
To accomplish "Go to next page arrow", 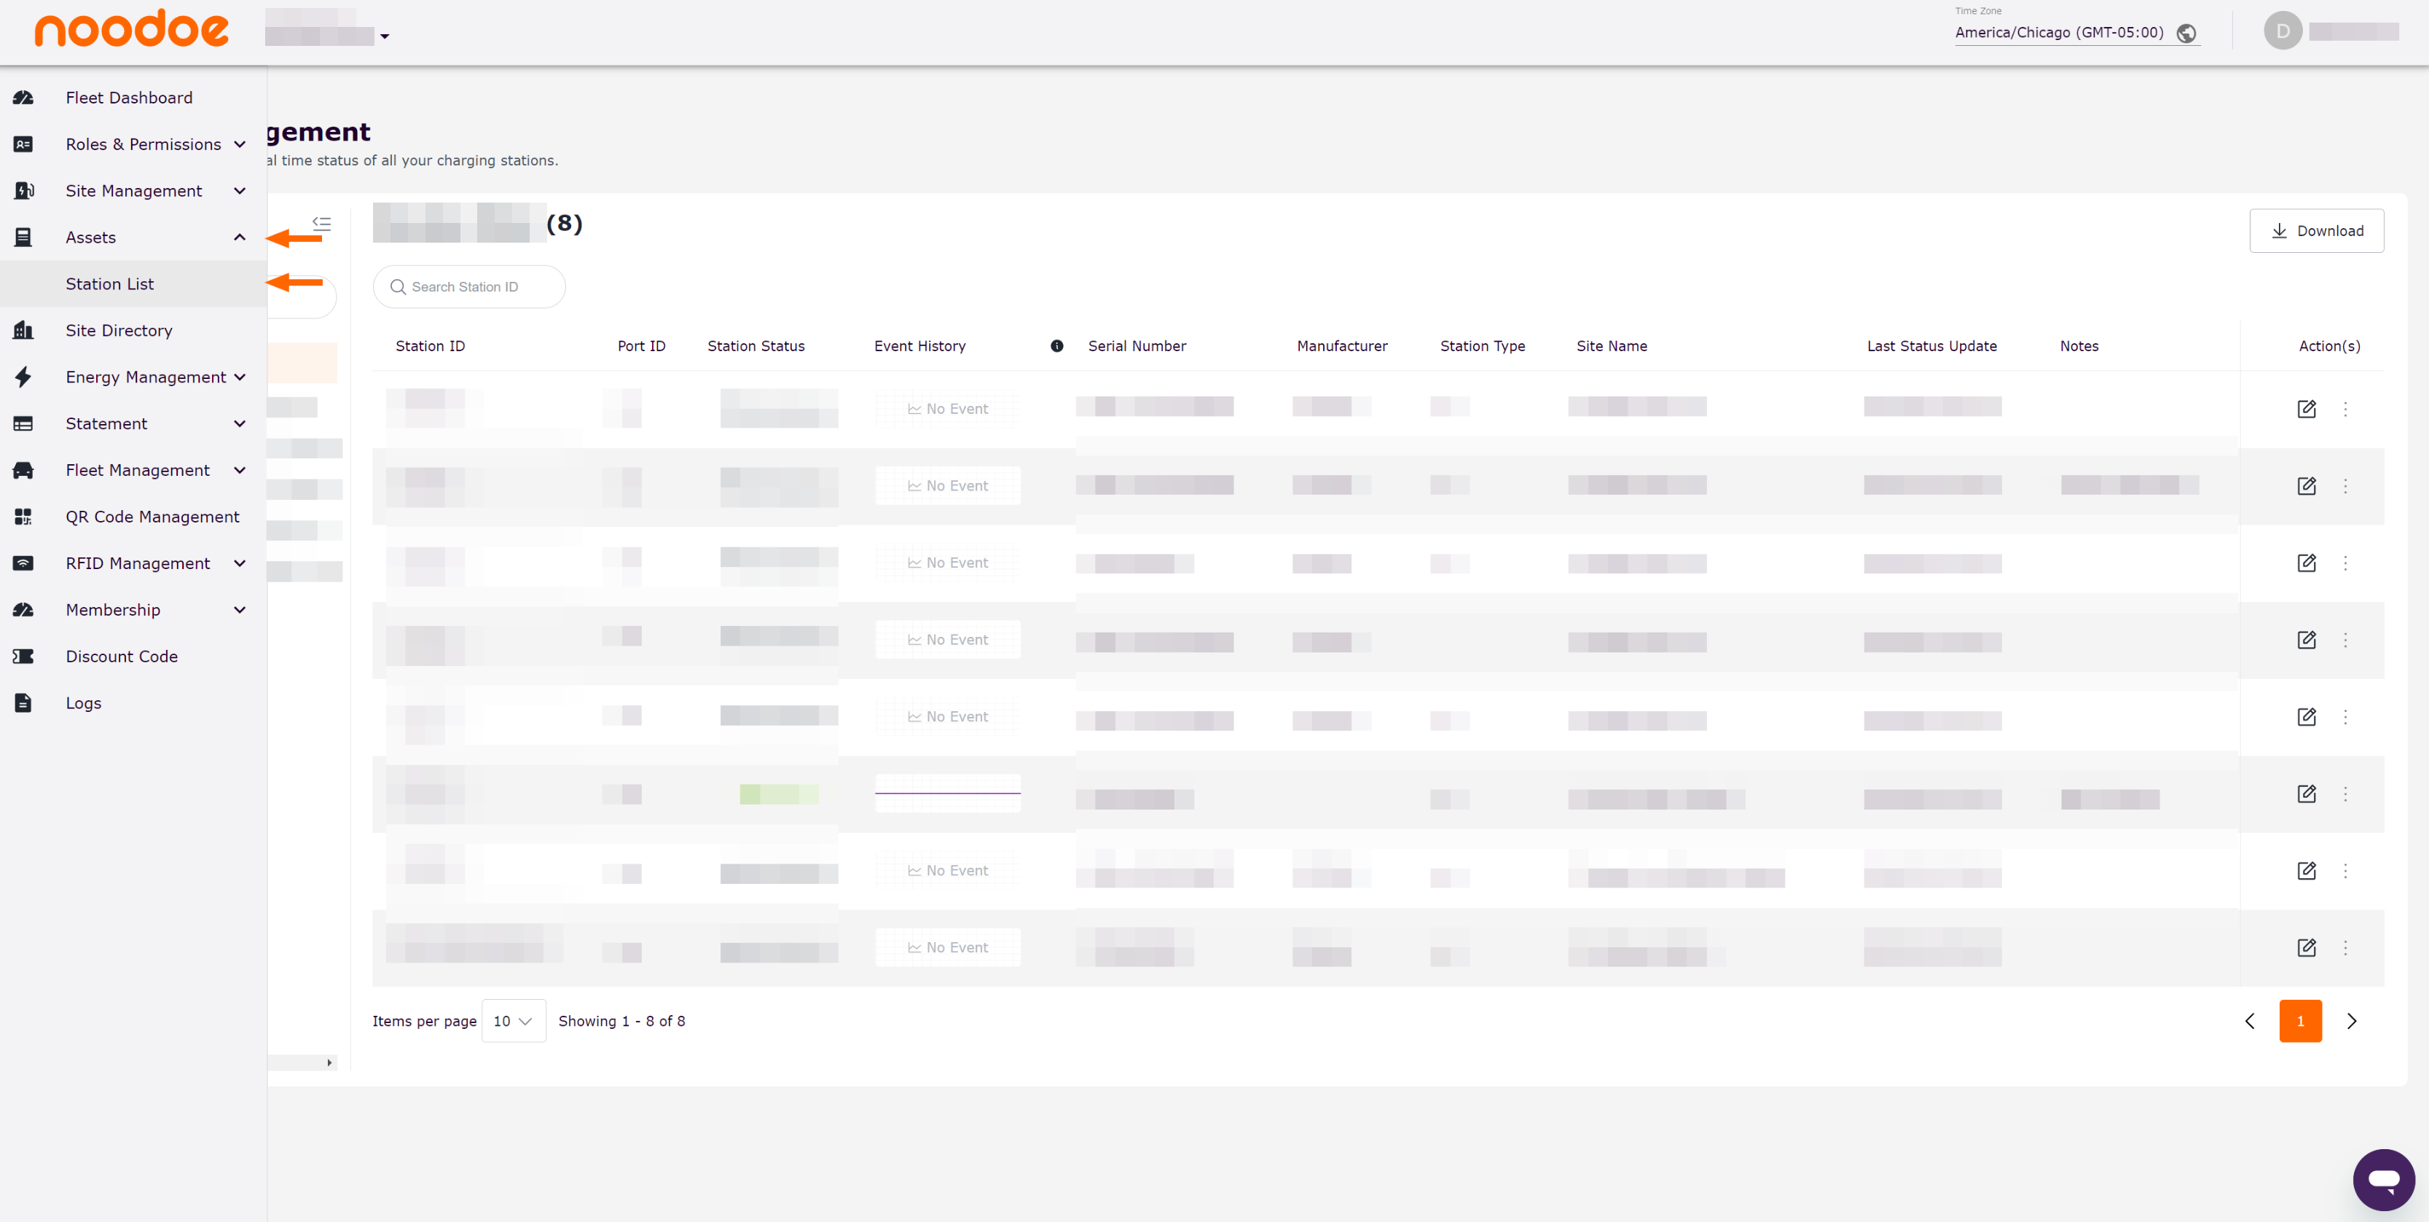I will pos(2352,1021).
